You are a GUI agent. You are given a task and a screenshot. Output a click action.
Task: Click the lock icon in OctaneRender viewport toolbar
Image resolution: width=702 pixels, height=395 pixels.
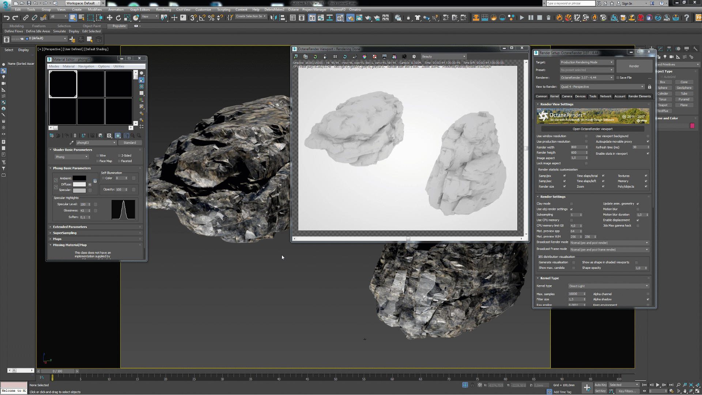(x=325, y=57)
